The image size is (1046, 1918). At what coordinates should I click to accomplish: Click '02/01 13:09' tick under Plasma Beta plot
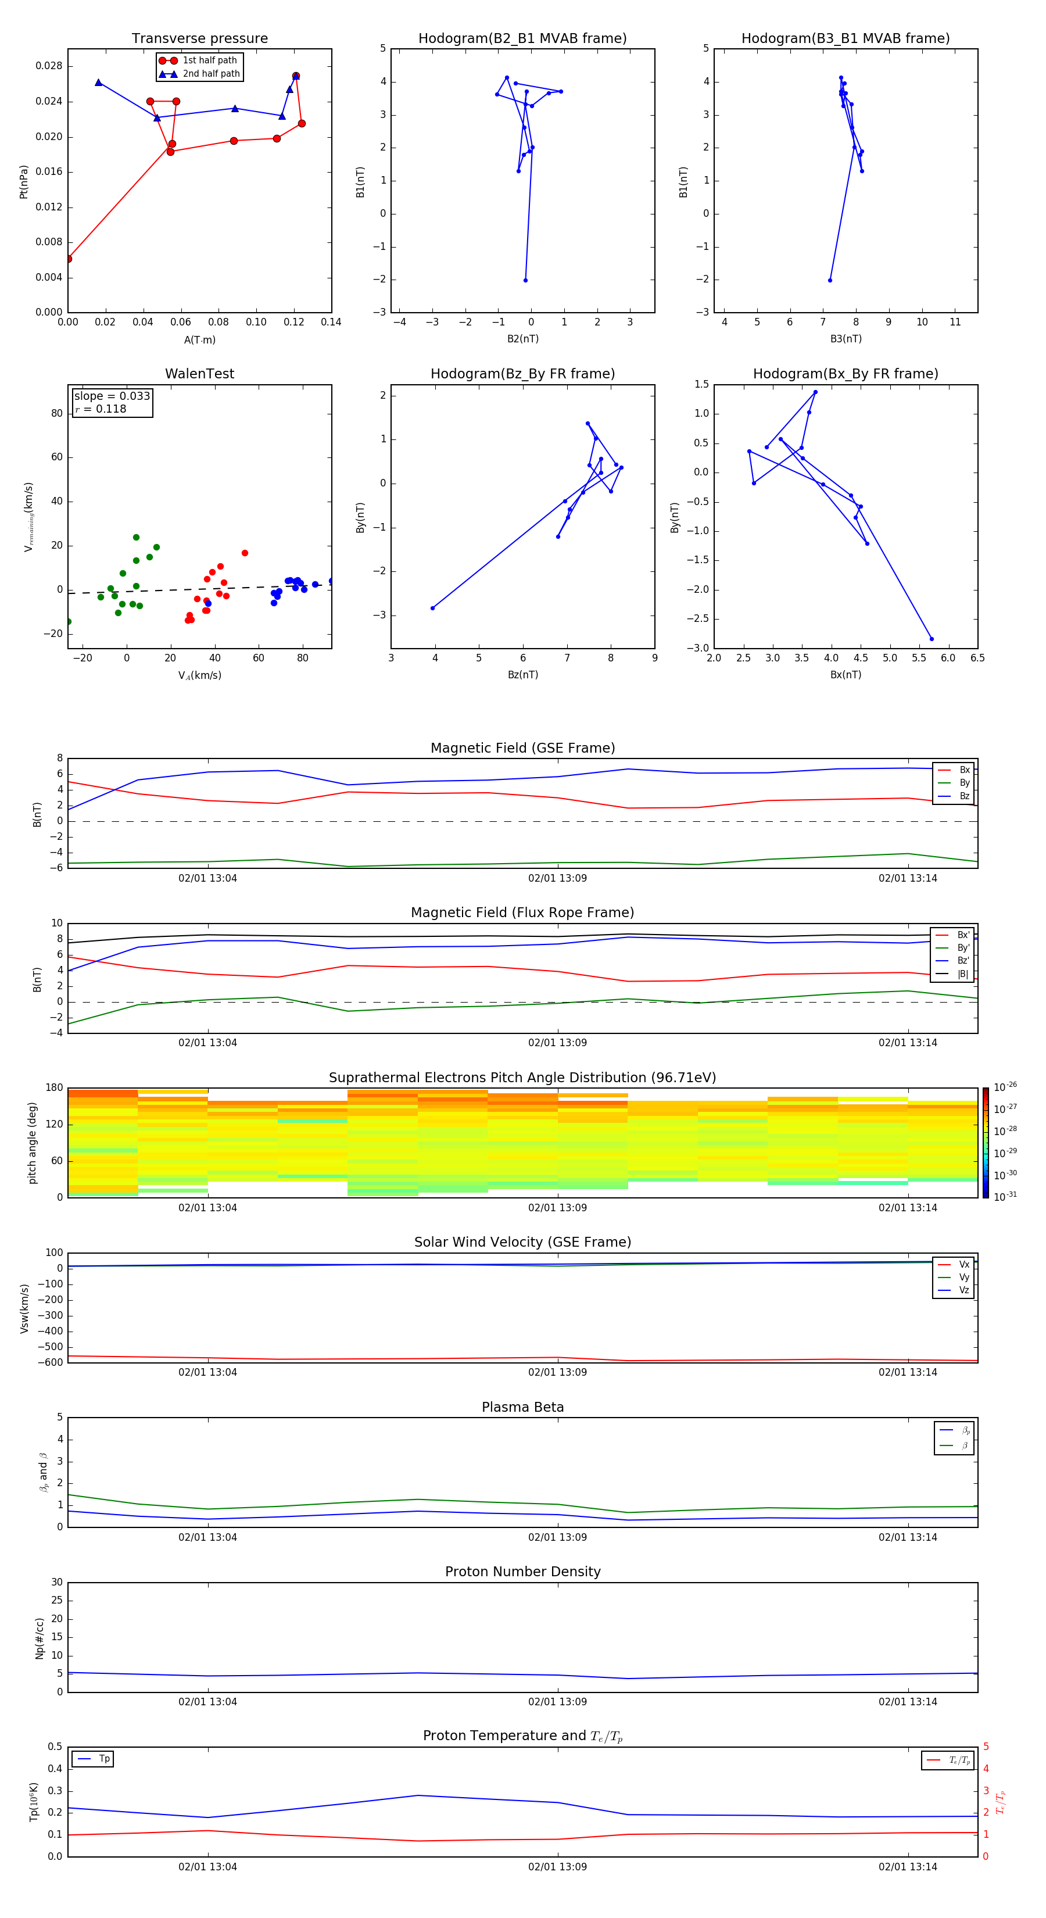(x=558, y=1537)
